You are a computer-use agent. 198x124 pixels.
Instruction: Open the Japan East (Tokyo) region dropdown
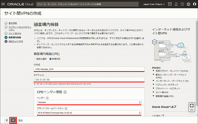click(x=154, y=4)
